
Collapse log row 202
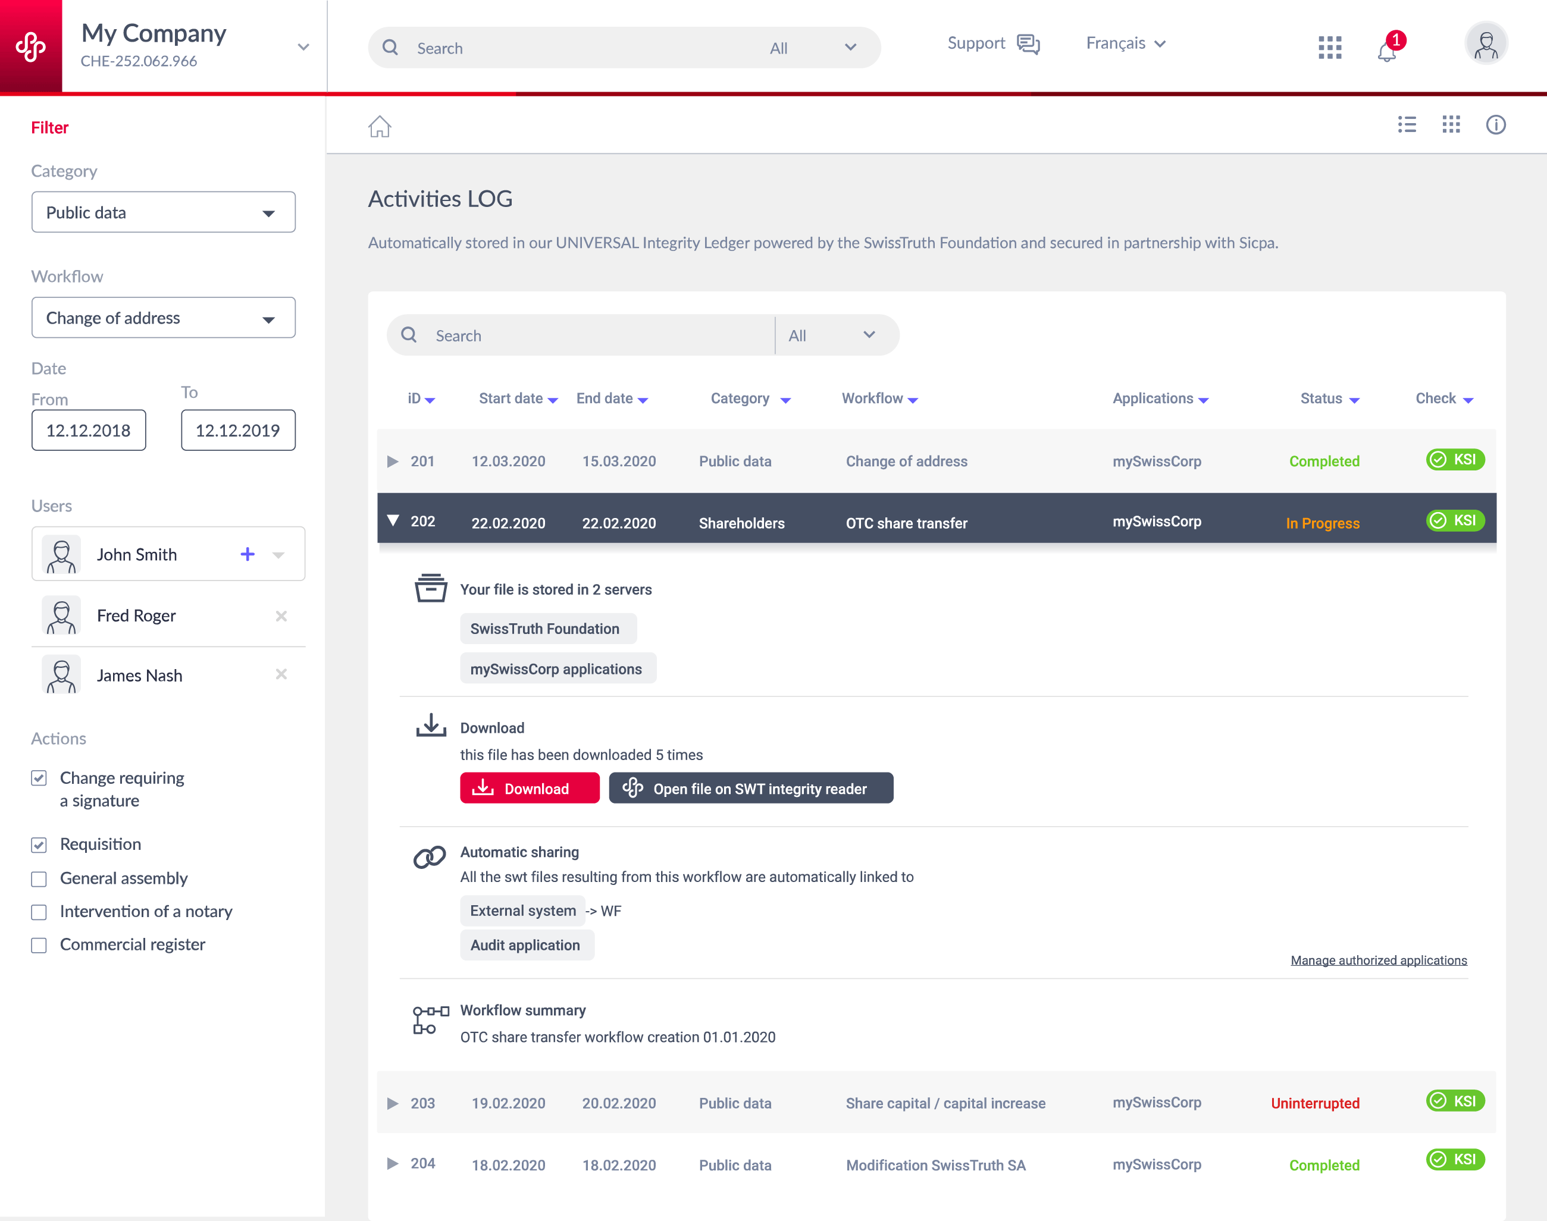tap(393, 520)
